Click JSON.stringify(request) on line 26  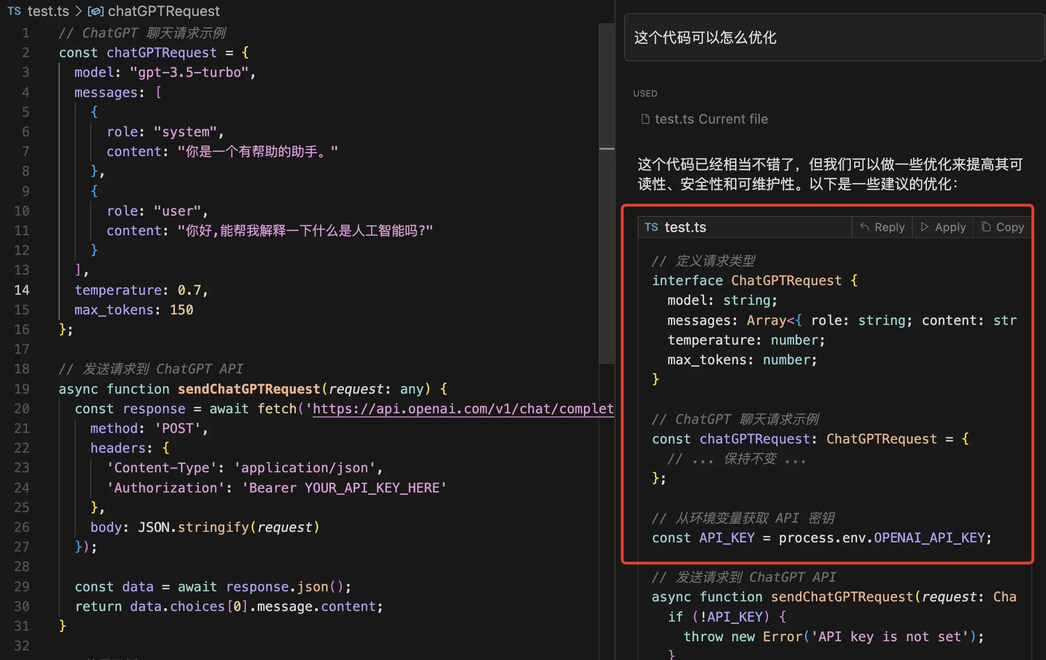point(229,527)
